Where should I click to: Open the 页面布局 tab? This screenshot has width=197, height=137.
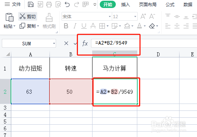[147, 4]
